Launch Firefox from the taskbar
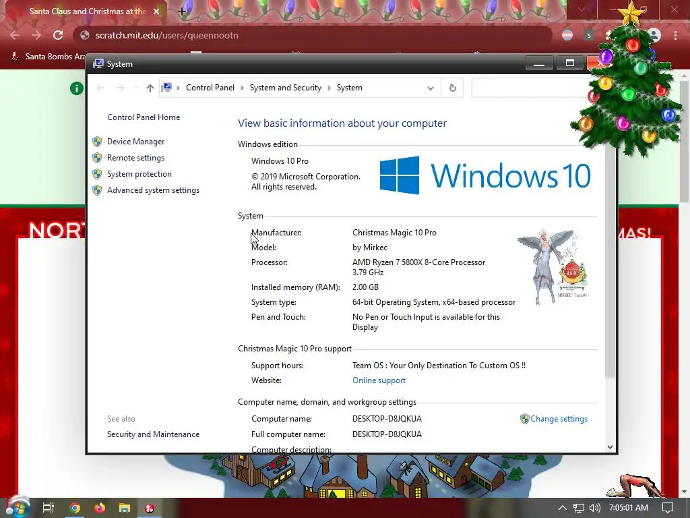 (x=100, y=508)
